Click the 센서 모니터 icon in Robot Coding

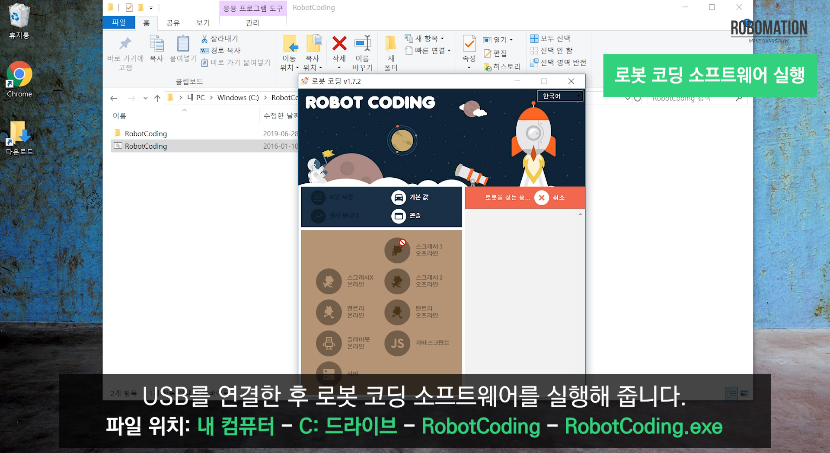coord(318,216)
